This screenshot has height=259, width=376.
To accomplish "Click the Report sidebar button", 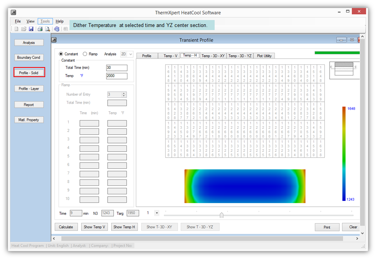I will (29, 104).
